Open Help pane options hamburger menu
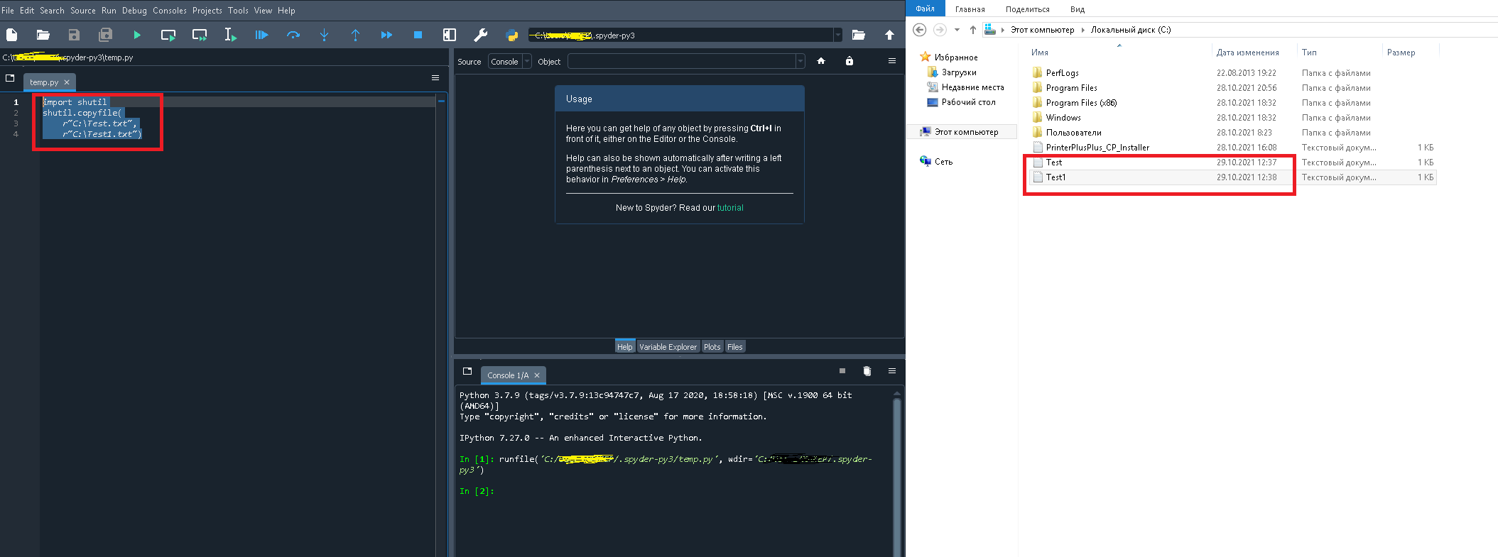Image resolution: width=1498 pixels, height=557 pixels. click(x=892, y=61)
